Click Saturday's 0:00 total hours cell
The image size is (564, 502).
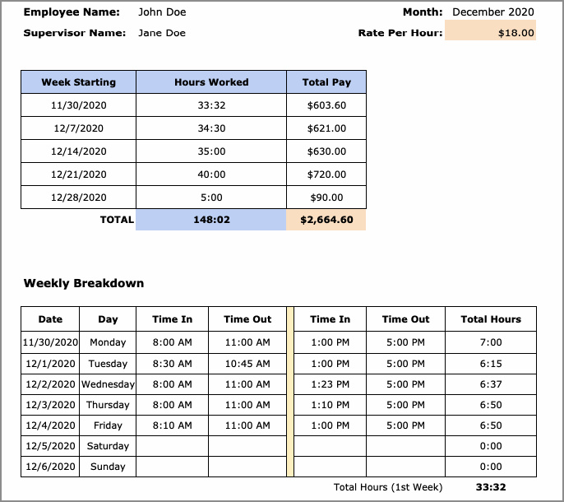pos(491,446)
